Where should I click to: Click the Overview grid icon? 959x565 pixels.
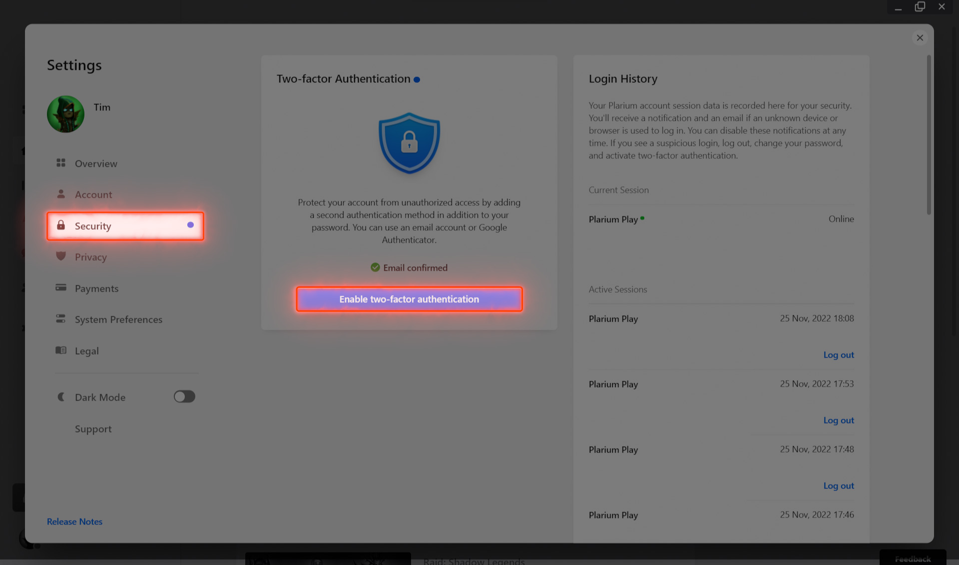(x=61, y=163)
